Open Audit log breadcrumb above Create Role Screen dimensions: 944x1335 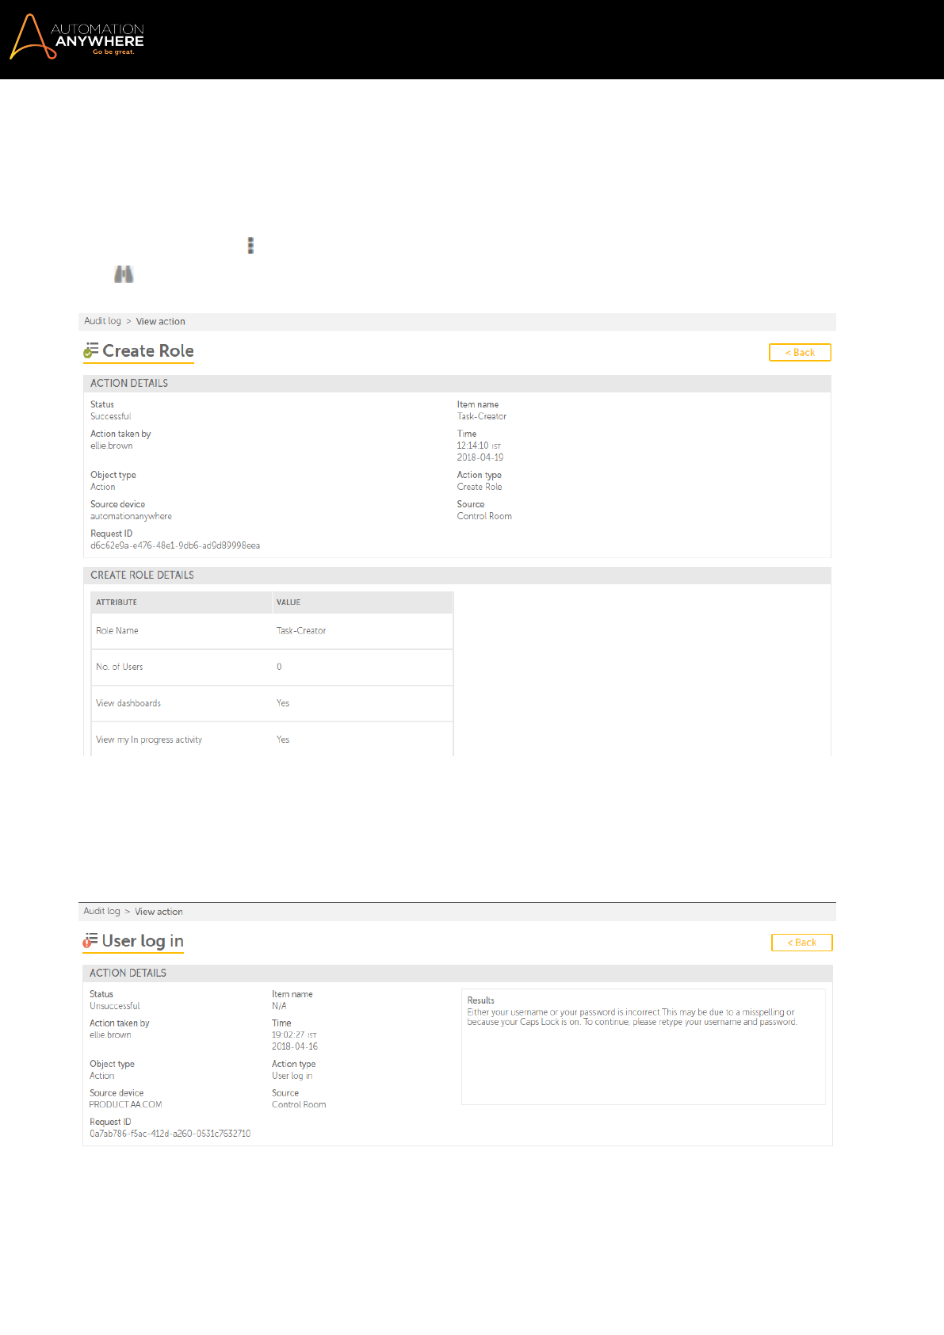(102, 321)
